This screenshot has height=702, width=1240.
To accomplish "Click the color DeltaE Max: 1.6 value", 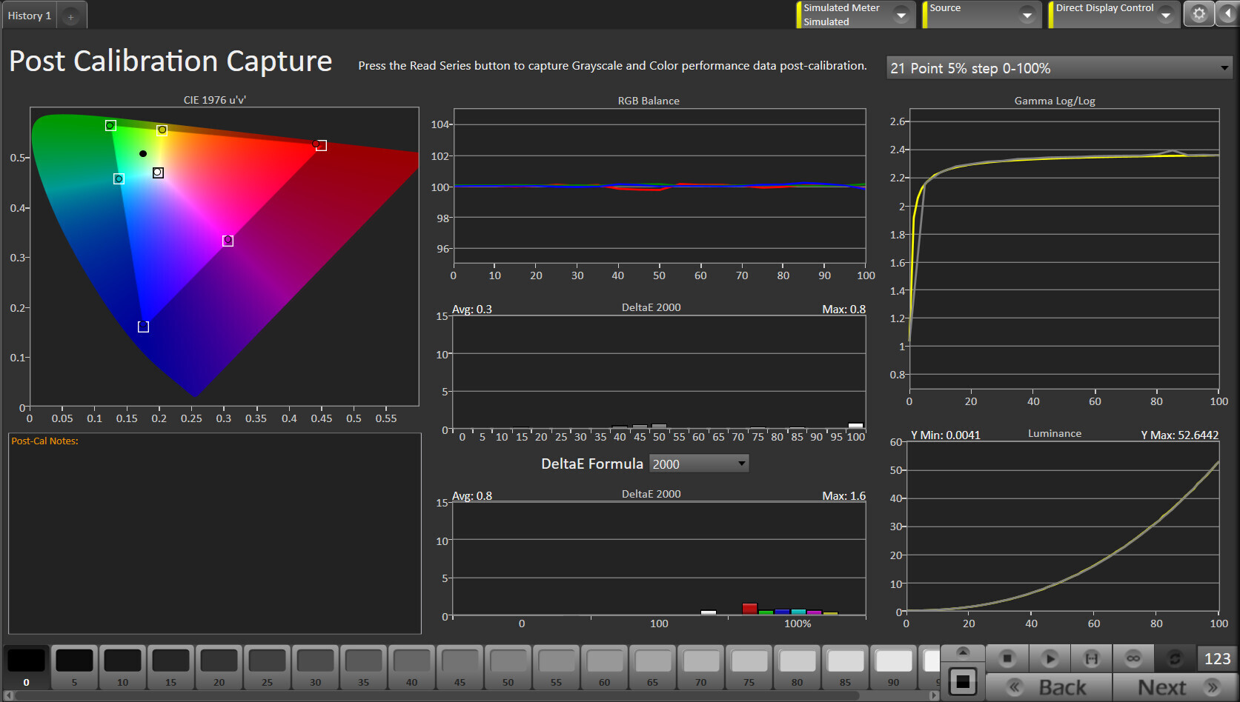I will point(843,495).
